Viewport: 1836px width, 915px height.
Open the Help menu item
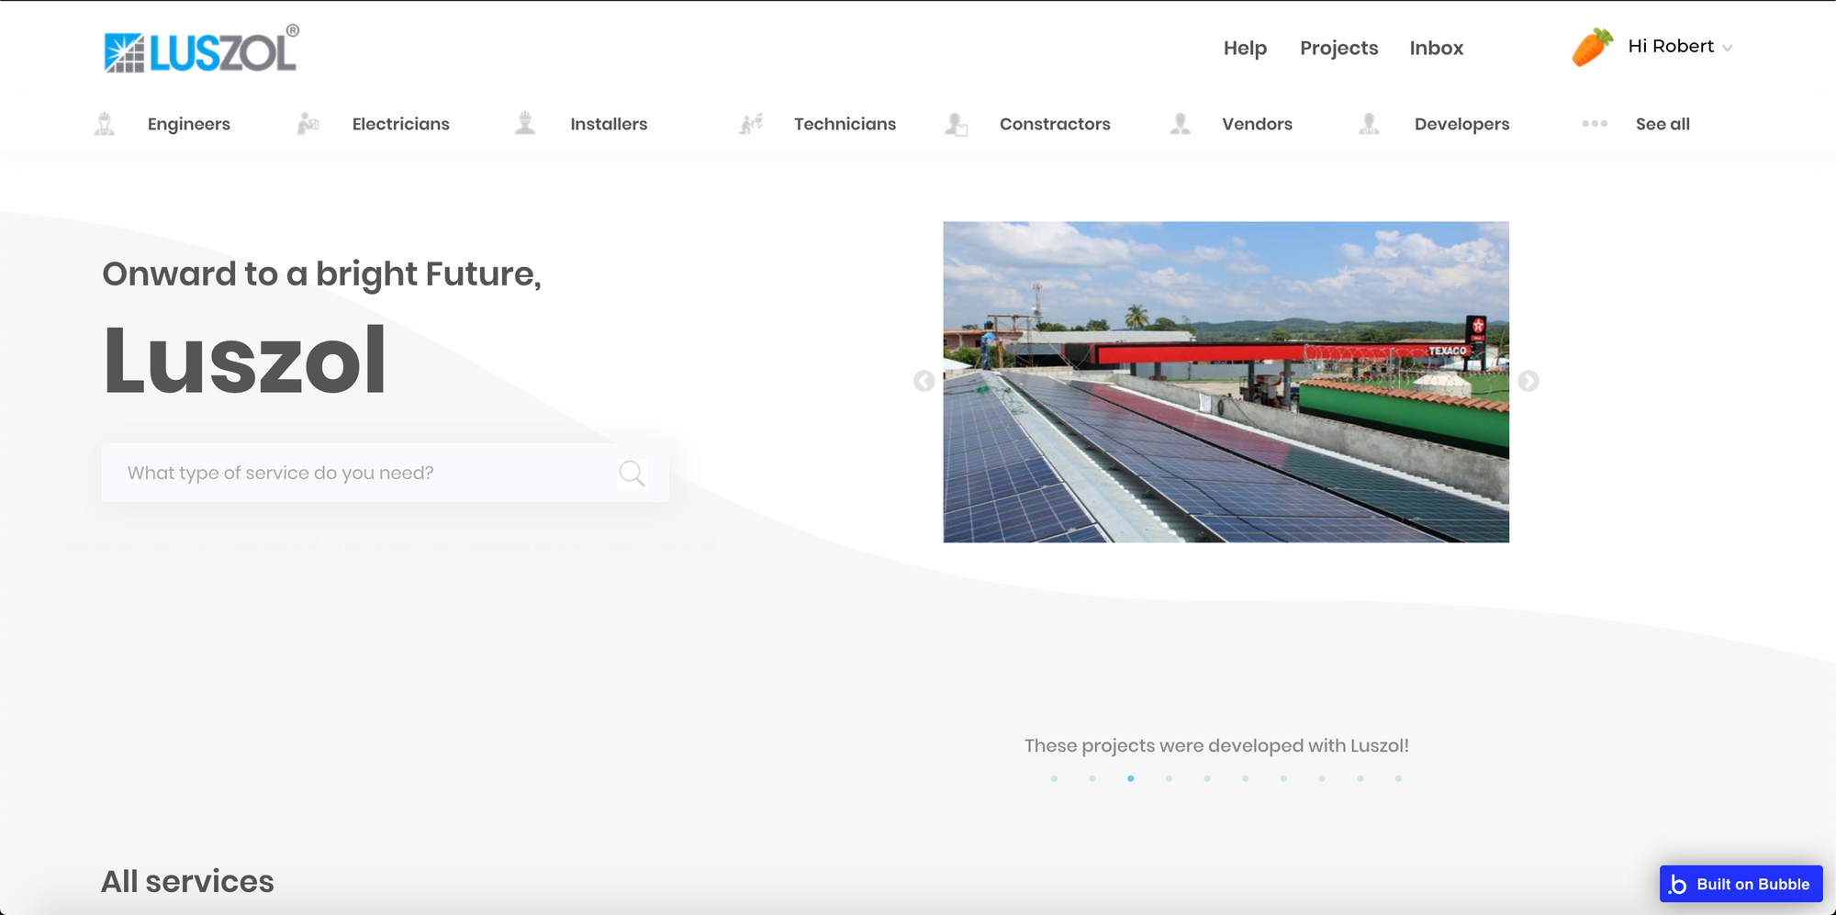[1245, 48]
